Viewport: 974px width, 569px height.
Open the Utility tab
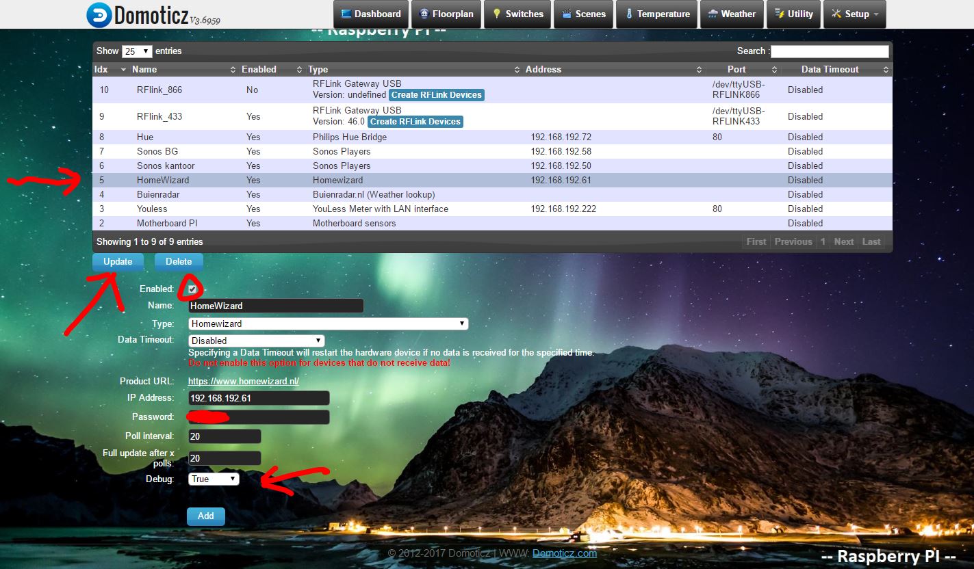[793, 14]
